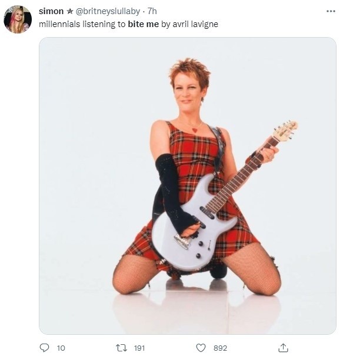
Task: Open the share upload icon
Action: tap(283, 348)
